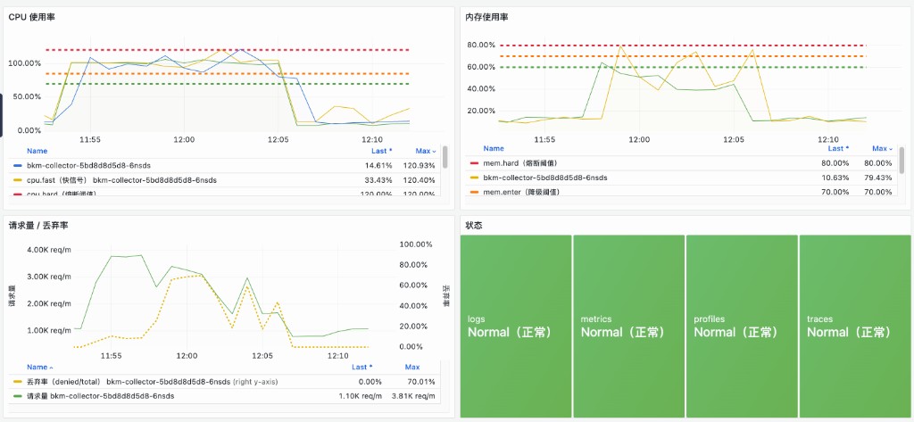Click the dark sidebar handle at left edge
This screenshot has height=422, width=914.
click(1, 115)
